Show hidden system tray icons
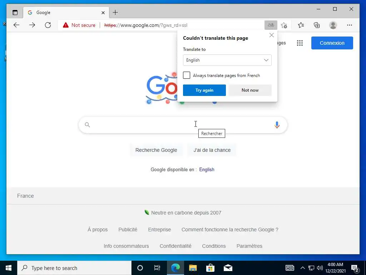 point(302,268)
